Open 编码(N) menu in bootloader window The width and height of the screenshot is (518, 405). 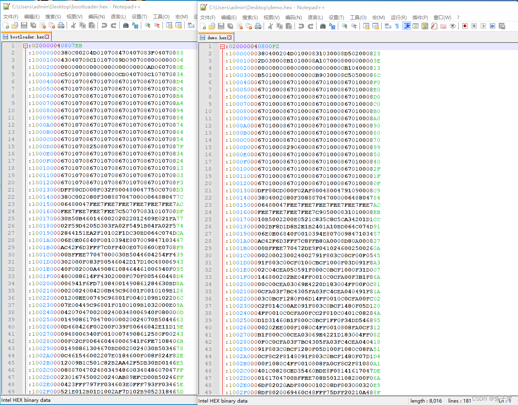point(97,16)
